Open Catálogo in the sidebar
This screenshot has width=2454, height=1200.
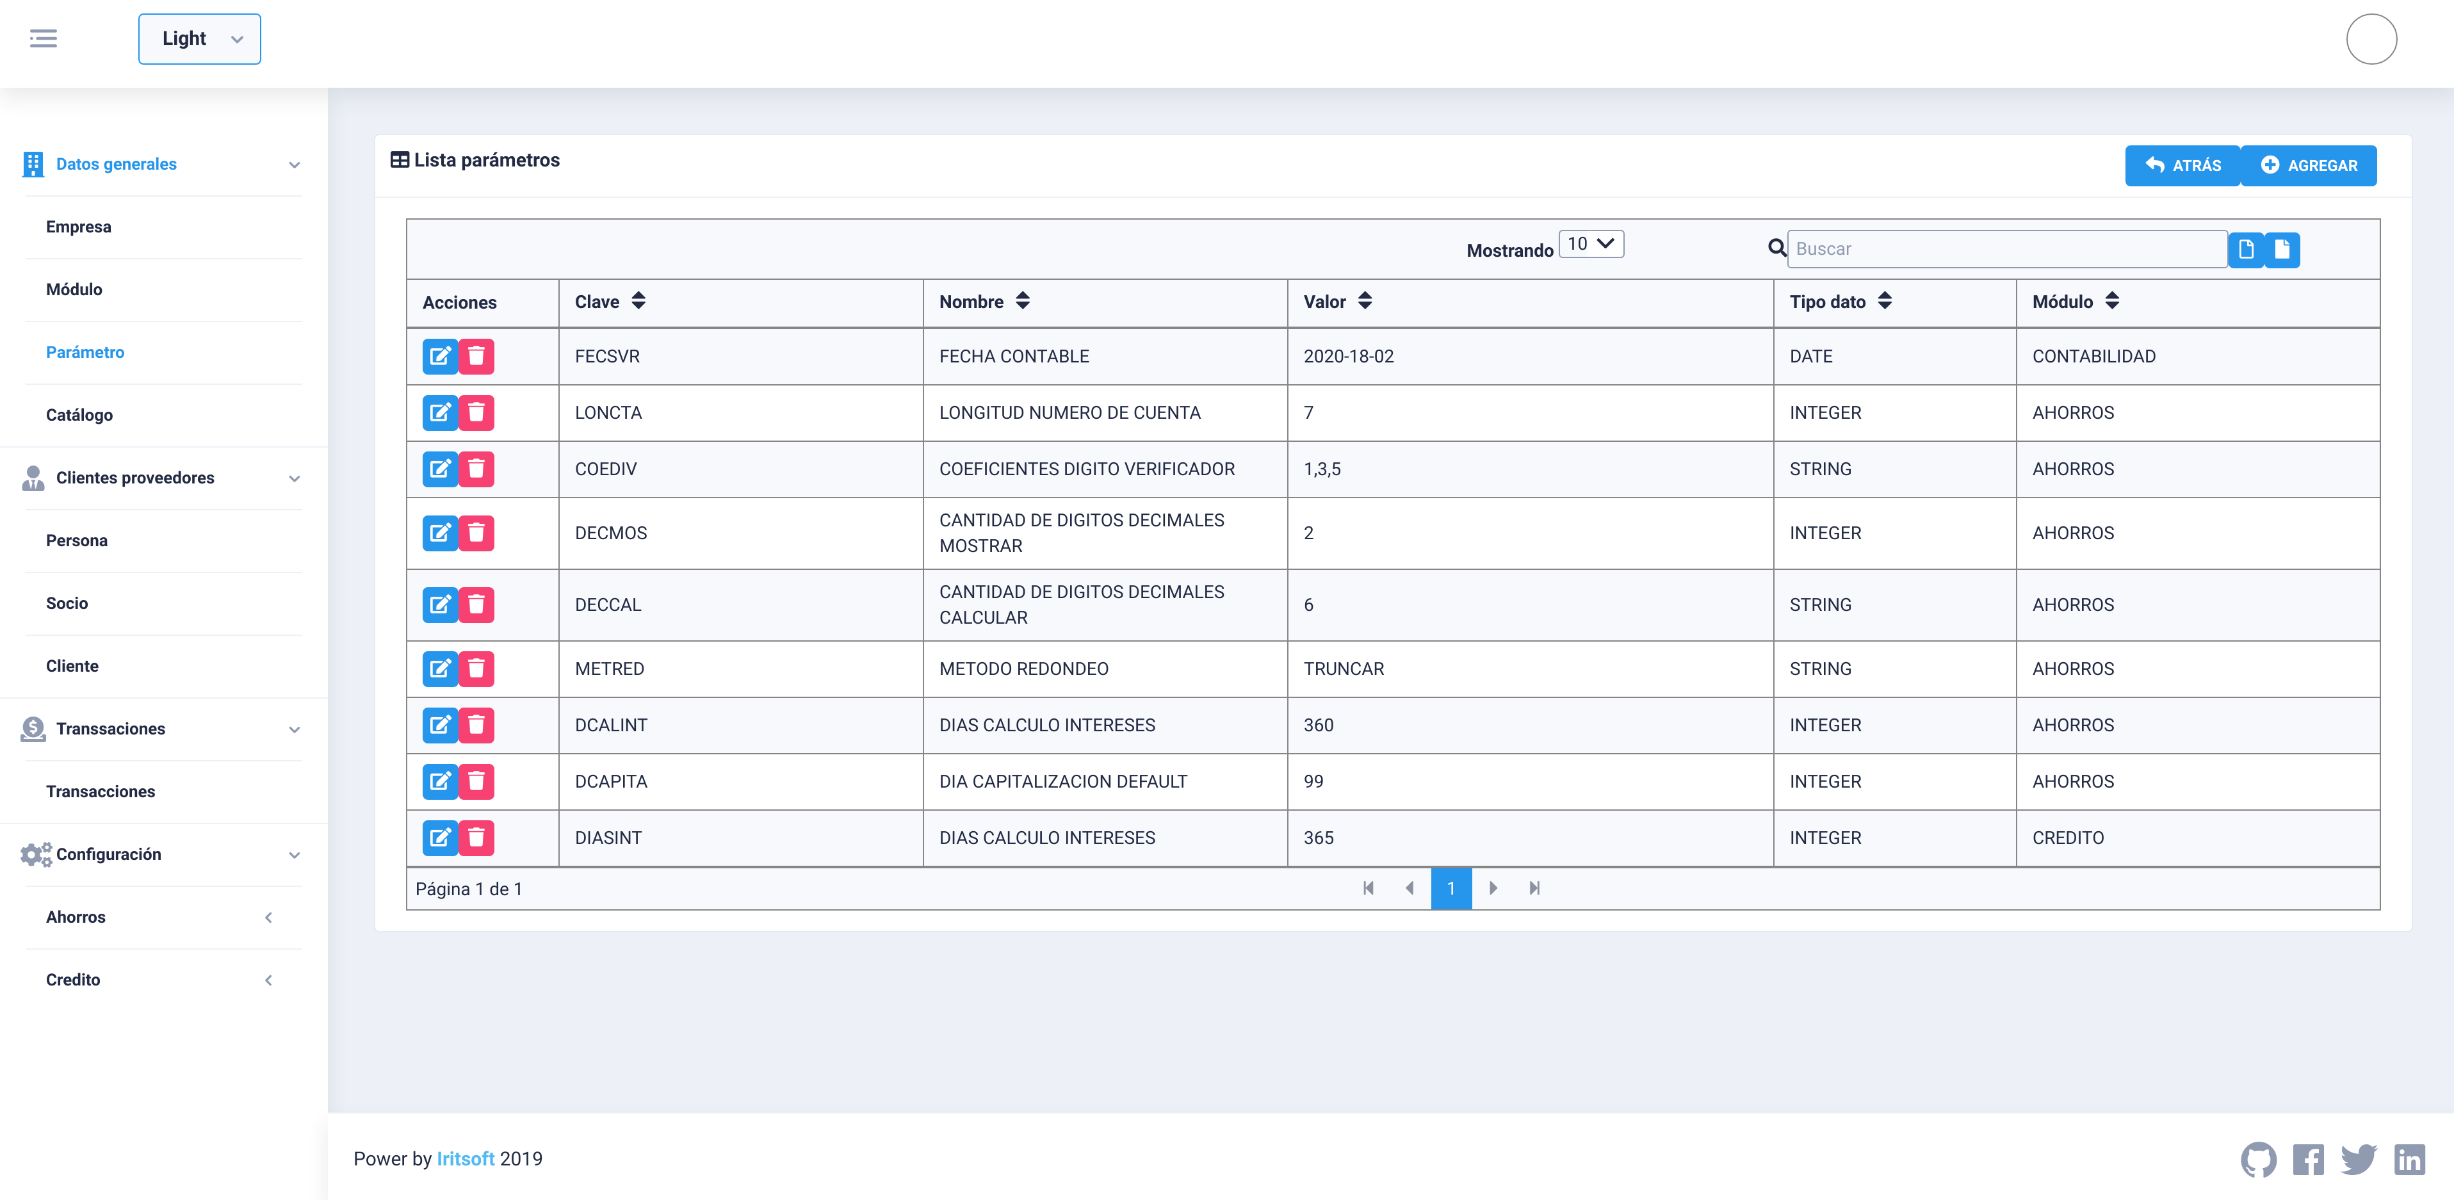79,414
